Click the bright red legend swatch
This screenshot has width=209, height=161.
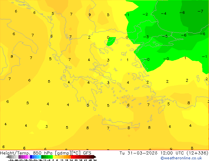point(72,157)
